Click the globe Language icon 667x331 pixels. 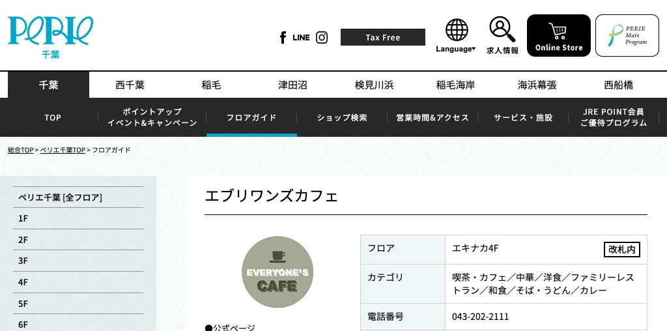[x=457, y=30]
